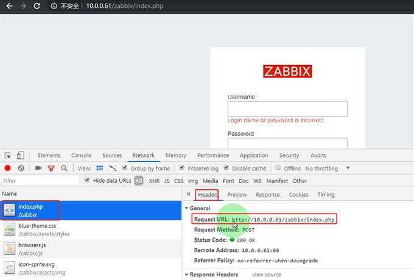The width and height of the screenshot is (414, 280).
Task: Select the icon-sprite.svg file icon
Action: [9, 268]
